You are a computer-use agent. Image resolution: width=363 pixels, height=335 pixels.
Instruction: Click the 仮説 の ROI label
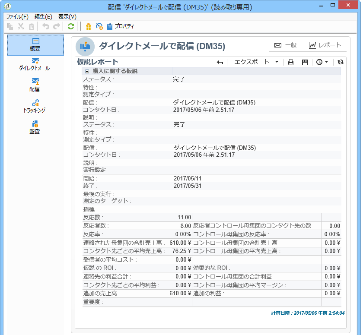99,268
